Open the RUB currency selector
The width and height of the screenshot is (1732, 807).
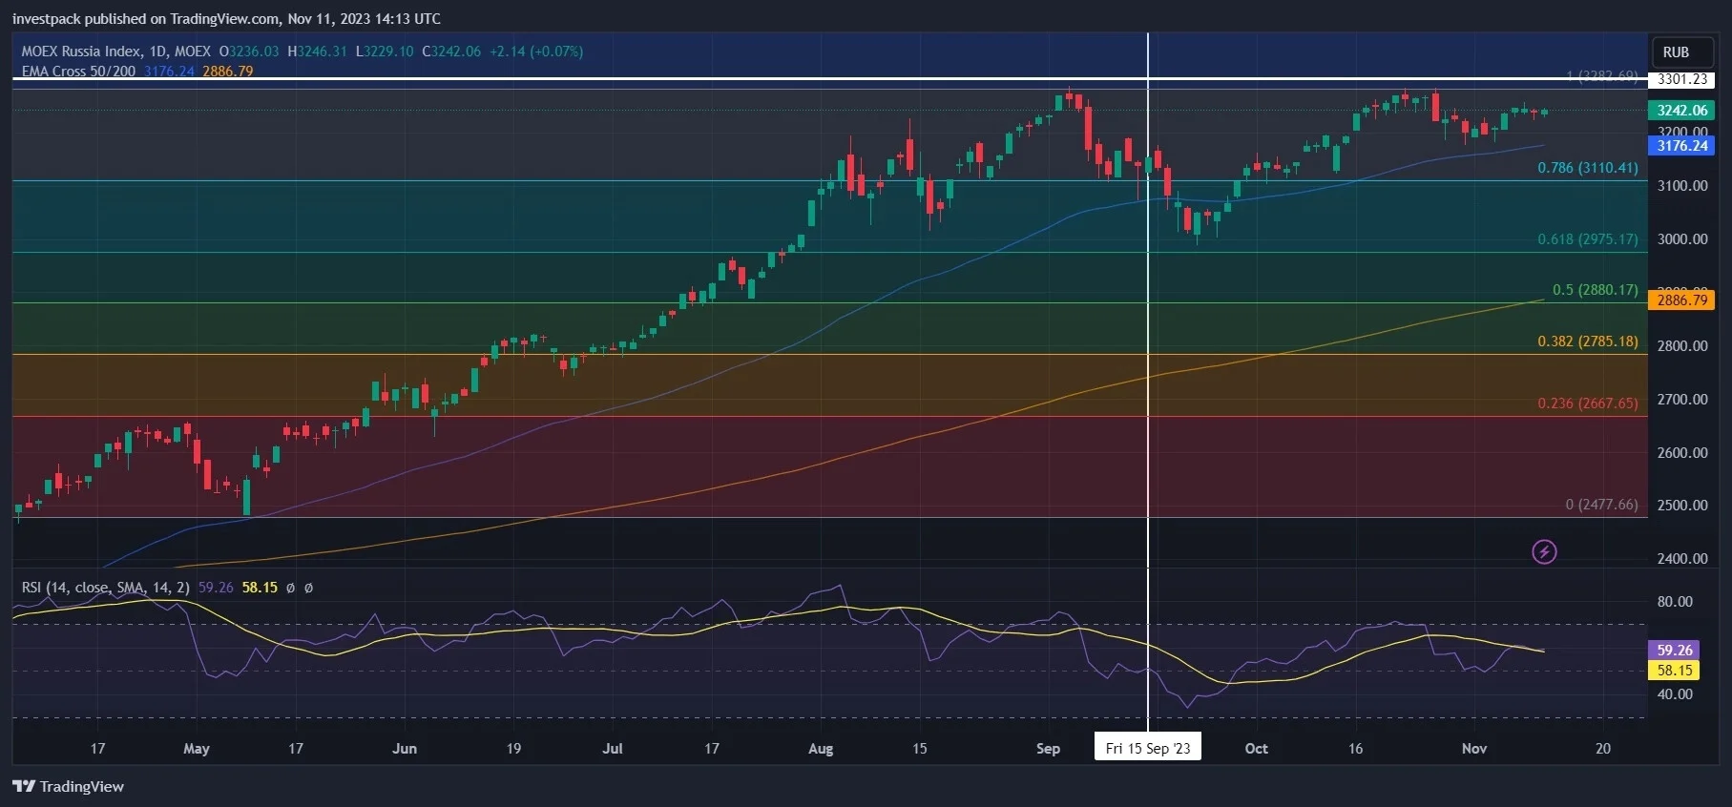pos(1676,52)
